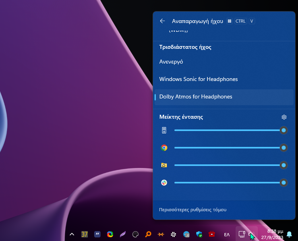The width and height of the screenshot is (298, 241).
Task: Click the blue globe tray icon with badge
Action: click(186, 234)
